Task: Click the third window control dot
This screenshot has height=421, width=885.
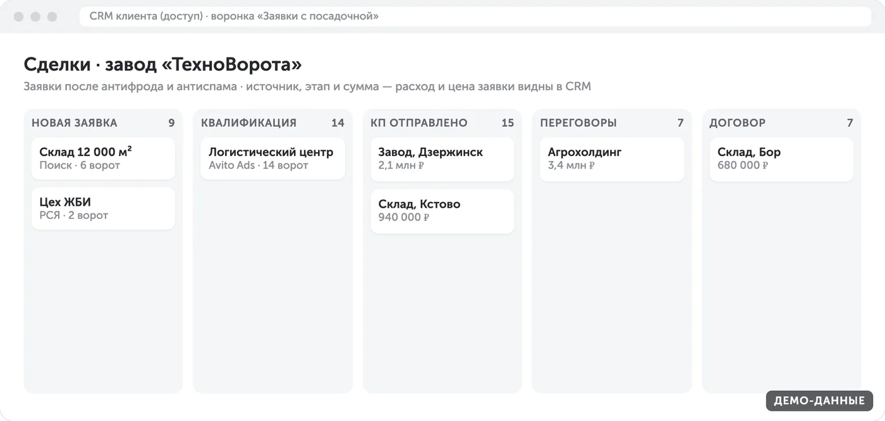Action: point(52,16)
